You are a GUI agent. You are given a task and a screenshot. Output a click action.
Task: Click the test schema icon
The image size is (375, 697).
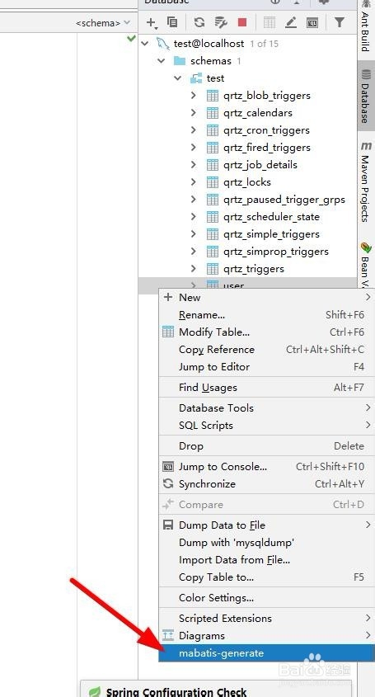(x=196, y=78)
